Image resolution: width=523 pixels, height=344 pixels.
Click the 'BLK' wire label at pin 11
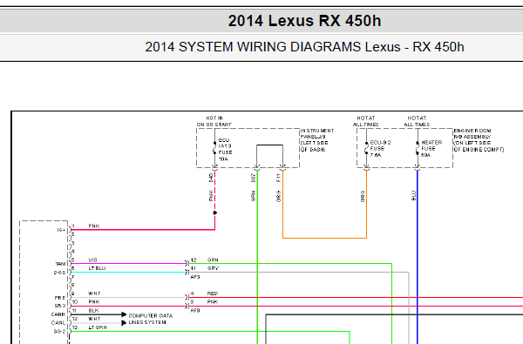point(94,311)
